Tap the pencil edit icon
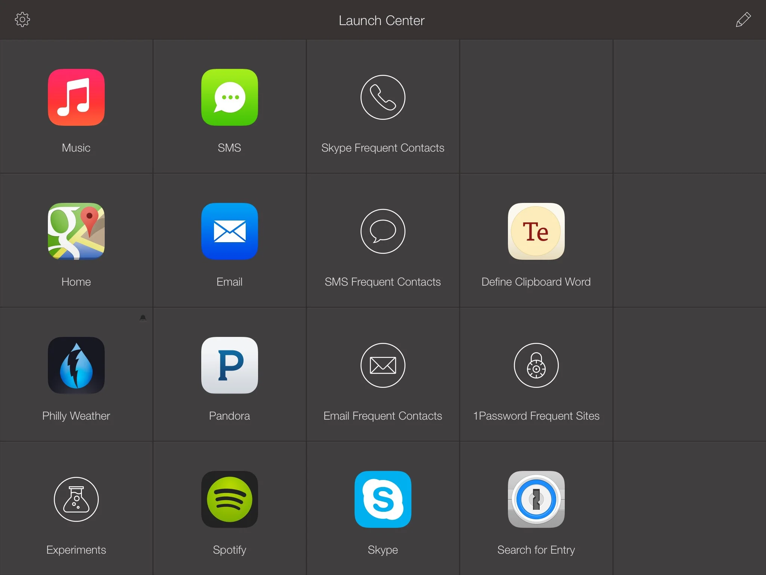The height and width of the screenshot is (575, 766). [x=743, y=19]
